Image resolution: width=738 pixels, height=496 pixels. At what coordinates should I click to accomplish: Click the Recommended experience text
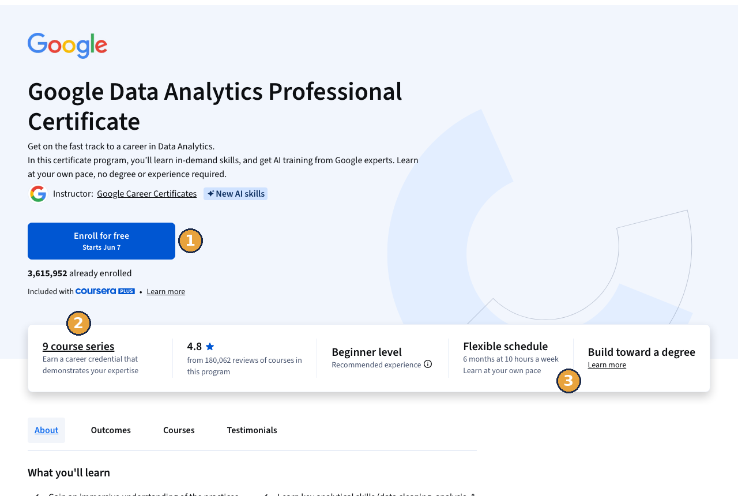pos(376,365)
